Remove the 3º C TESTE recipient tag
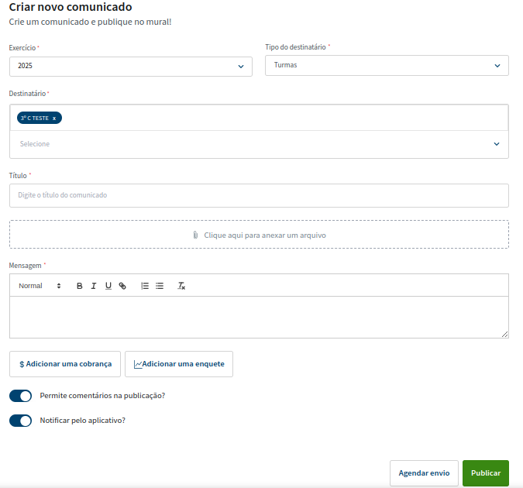The height and width of the screenshot is (488, 523). pos(54,118)
